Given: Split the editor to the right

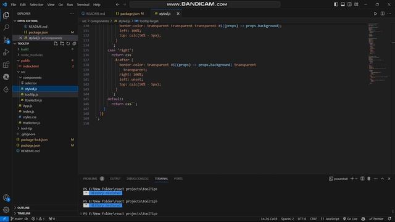Looking at the screenshot, I should [383, 14].
